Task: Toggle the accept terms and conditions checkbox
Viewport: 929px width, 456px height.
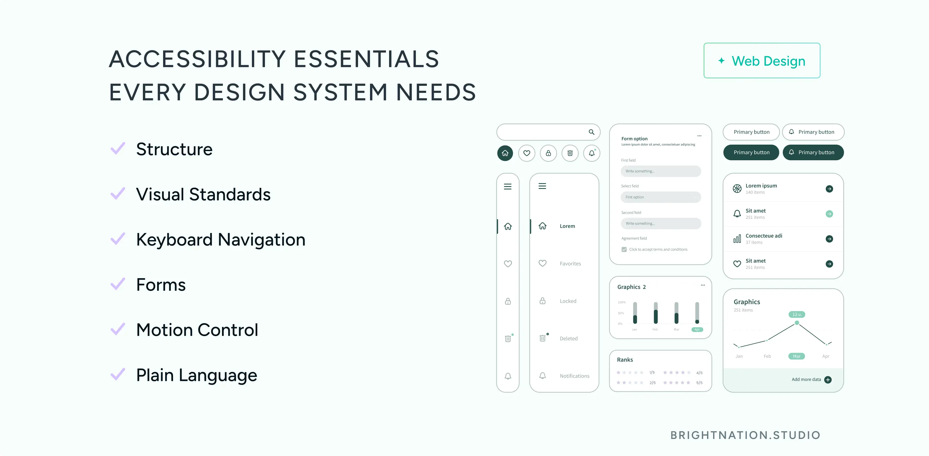Action: point(624,249)
